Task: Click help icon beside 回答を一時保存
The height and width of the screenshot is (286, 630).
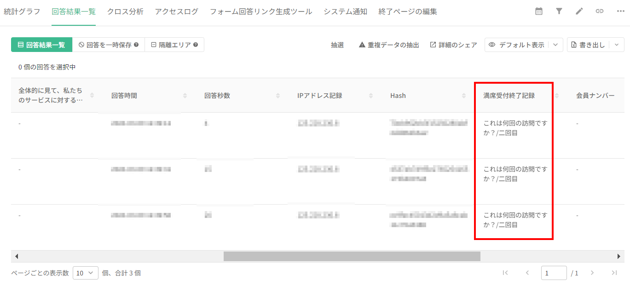Action: click(x=136, y=45)
